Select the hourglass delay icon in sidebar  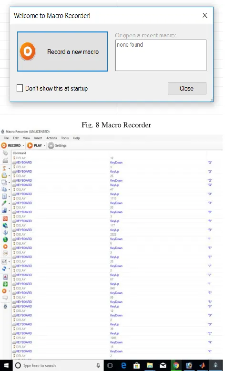4,168
